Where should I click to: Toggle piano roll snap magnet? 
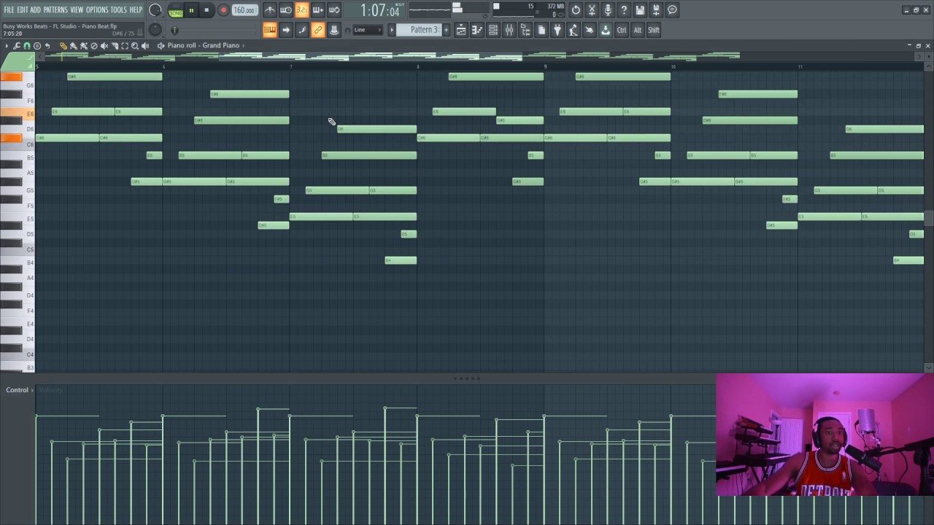click(x=27, y=46)
